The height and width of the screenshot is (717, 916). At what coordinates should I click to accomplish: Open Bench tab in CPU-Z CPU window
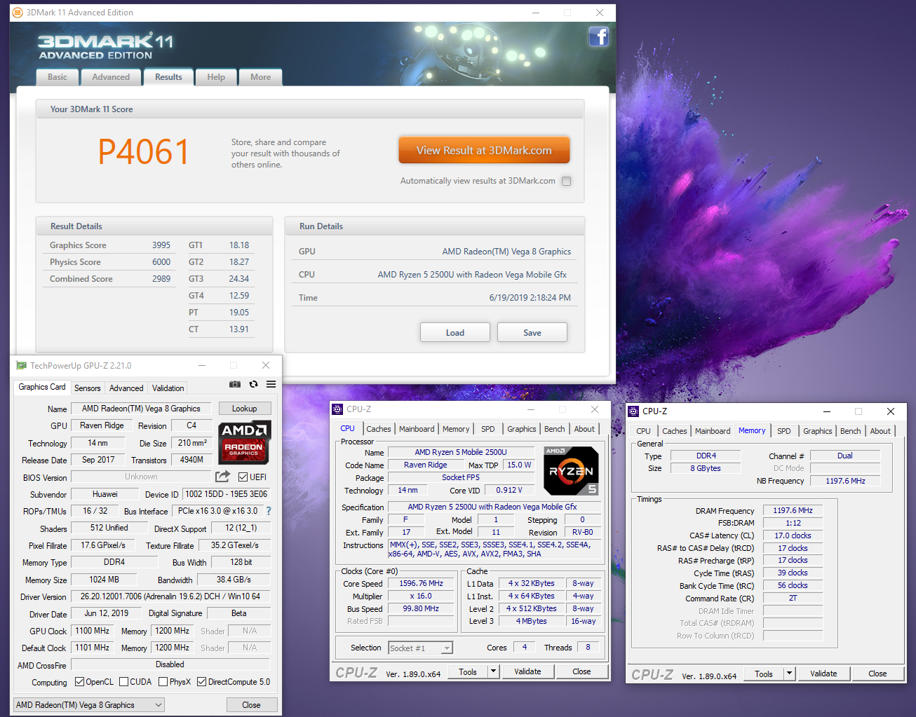(x=554, y=429)
